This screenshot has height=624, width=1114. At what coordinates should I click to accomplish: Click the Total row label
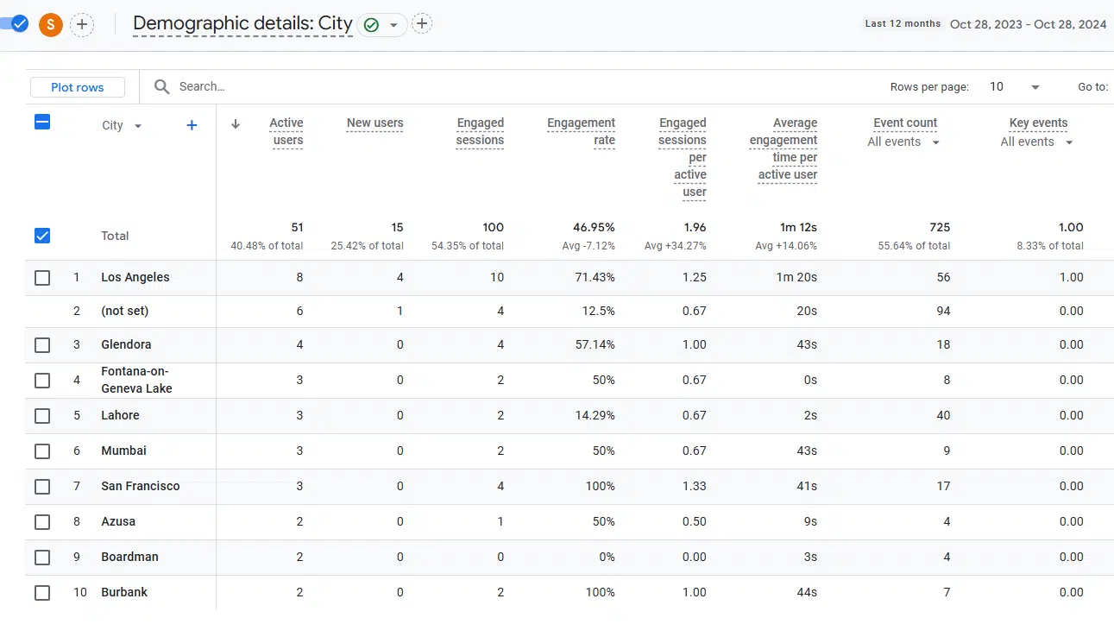115,236
